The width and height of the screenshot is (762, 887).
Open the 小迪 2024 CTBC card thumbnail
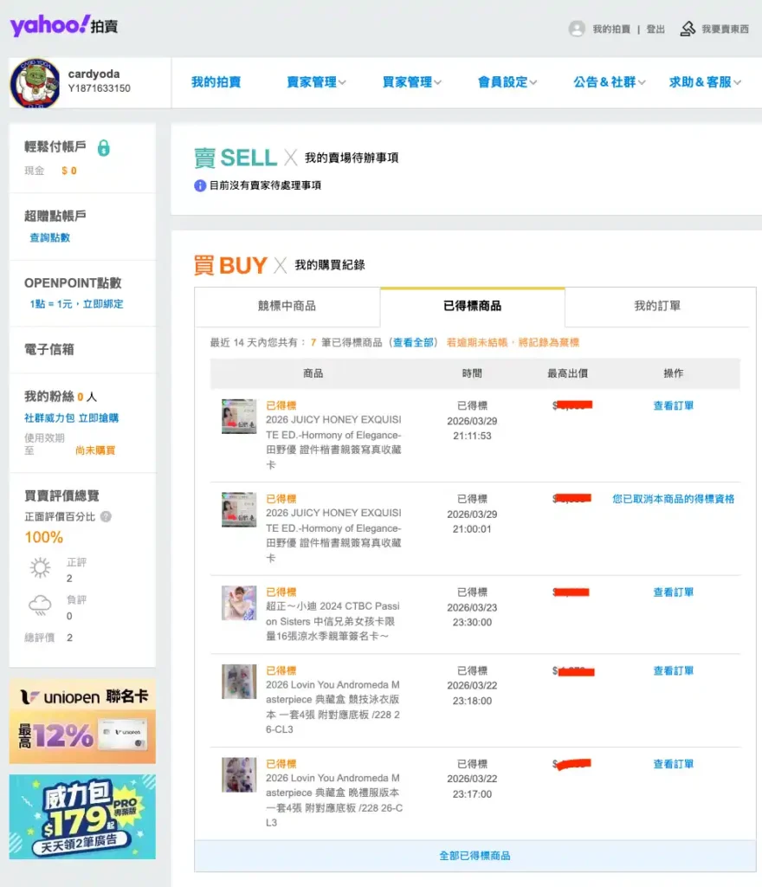239,603
